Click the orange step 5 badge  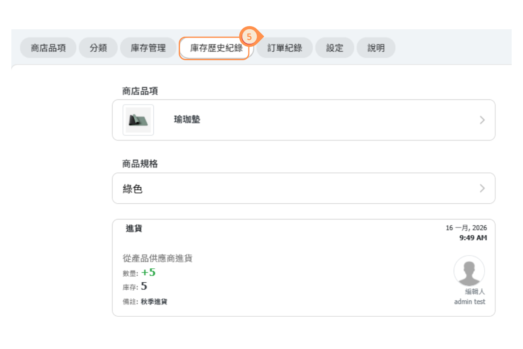(x=249, y=37)
